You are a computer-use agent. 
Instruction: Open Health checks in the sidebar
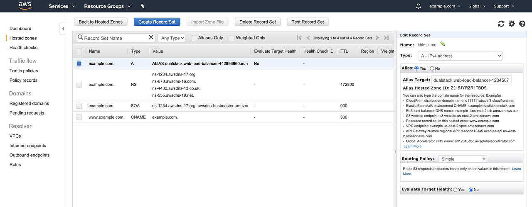pyautogui.click(x=24, y=48)
